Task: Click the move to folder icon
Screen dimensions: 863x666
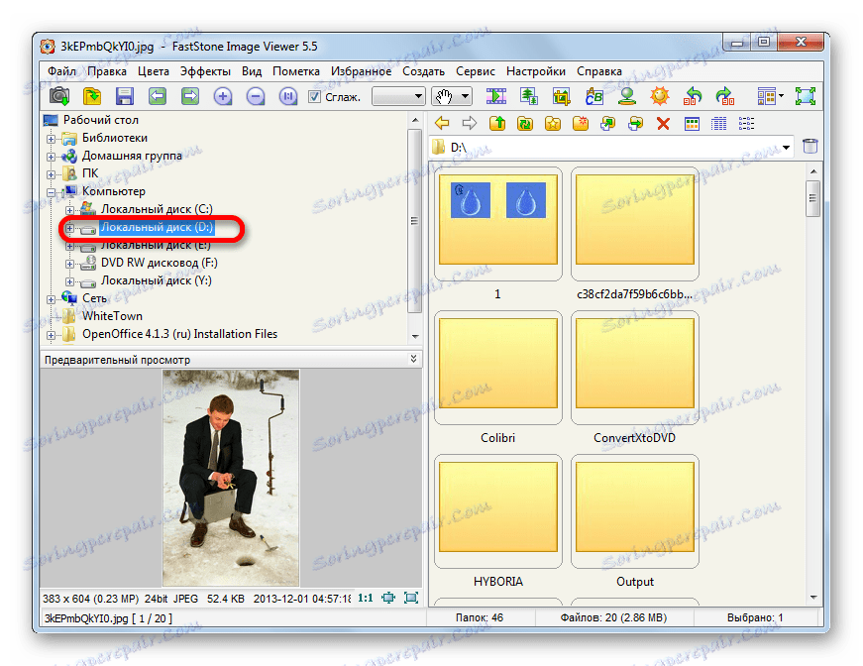Action: coord(635,123)
